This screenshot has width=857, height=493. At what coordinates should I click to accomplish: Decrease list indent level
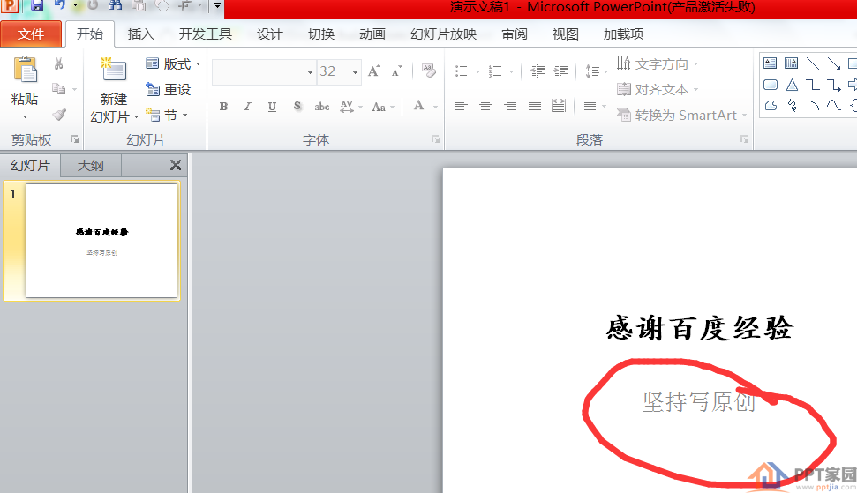tap(538, 71)
